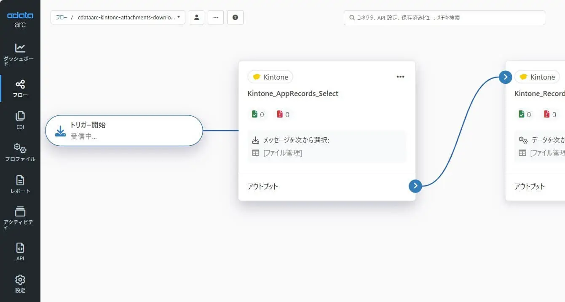The image size is (565, 302).
Task: Open the ダッシュボード dashboard icon
Action: (x=20, y=48)
